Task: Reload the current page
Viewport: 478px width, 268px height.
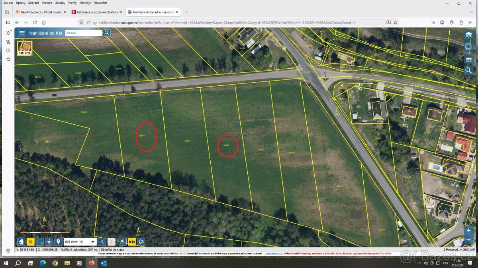Action: [35, 23]
